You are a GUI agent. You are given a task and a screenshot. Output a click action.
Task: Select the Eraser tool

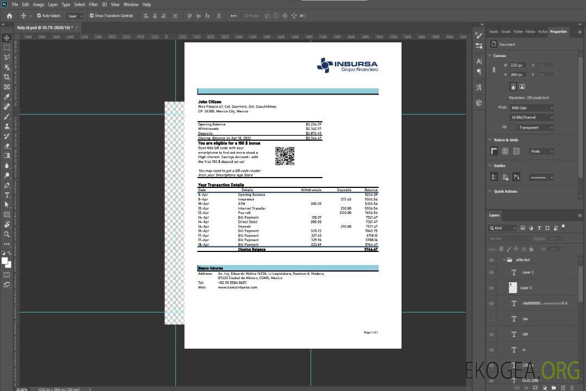point(7,146)
